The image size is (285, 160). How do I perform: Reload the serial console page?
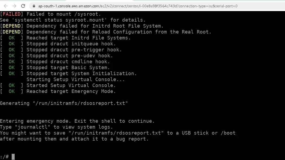23,6
